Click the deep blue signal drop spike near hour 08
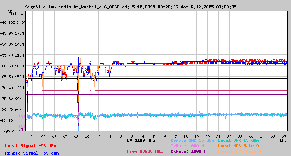291x156 pixels. point(78,109)
